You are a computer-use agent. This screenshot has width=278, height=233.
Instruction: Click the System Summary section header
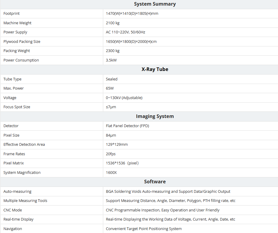(x=155, y=4)
